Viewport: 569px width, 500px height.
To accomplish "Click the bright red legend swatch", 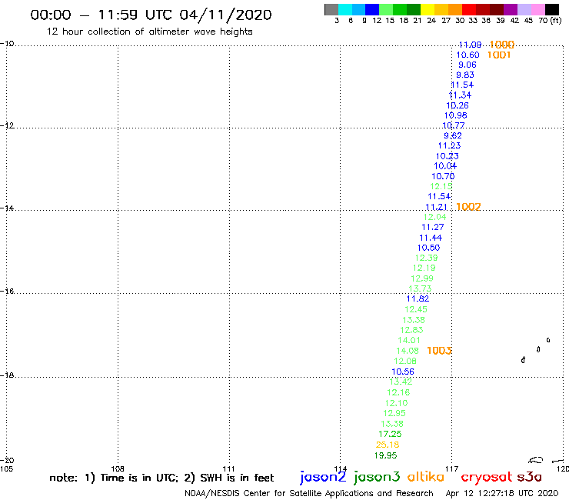I will pos(469,9).
